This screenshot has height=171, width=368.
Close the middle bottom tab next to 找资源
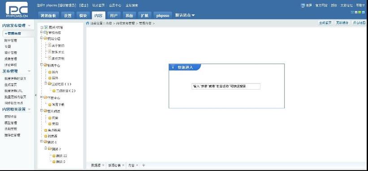pyautogui.click(x=123, y=165)
